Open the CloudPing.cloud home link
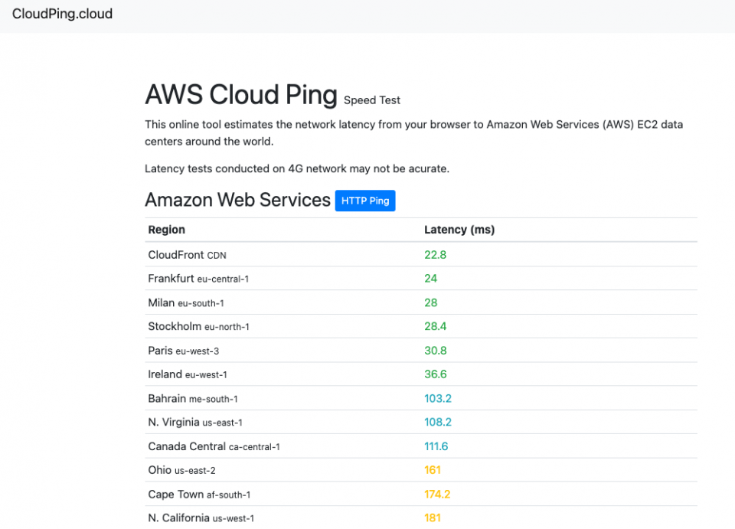735x529 pixels. click(63, 14)
